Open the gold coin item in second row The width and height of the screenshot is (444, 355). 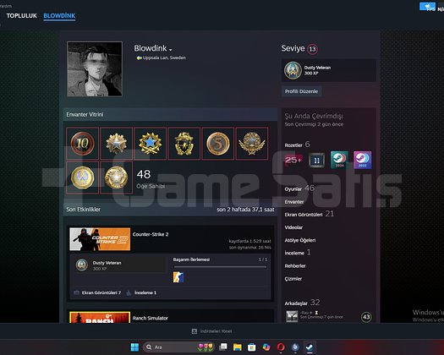(x=82, y=177)
